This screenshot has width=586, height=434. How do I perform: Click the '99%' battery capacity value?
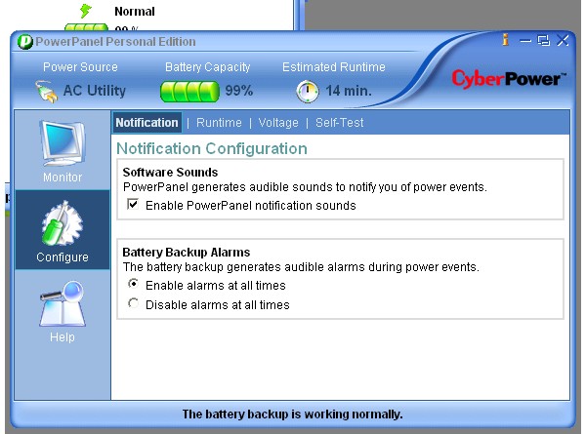click(x=239, y=91)
